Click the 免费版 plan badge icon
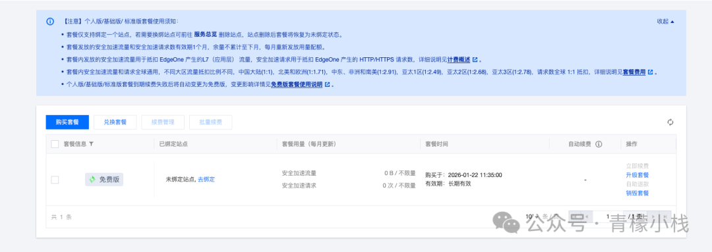 92,180
